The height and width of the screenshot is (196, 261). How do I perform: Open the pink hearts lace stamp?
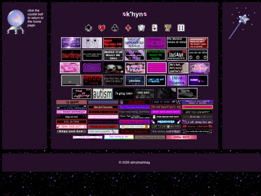(x=70, y=68)
